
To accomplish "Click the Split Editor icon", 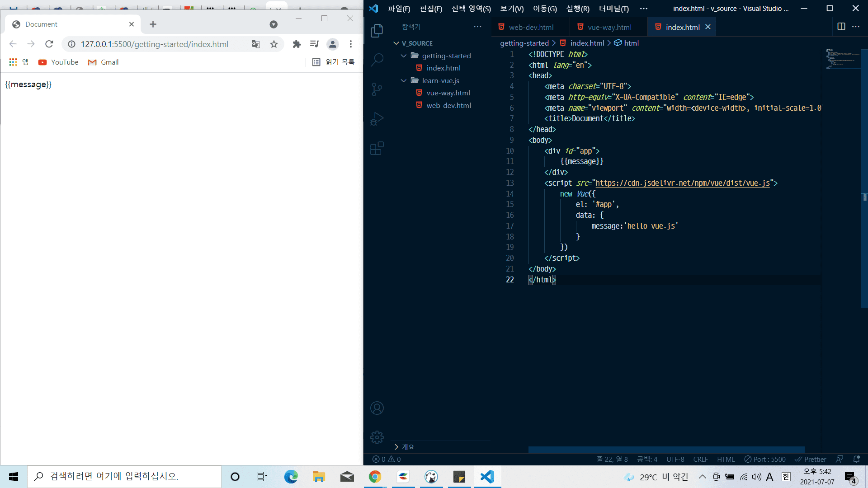I will [x=841, y=27].
